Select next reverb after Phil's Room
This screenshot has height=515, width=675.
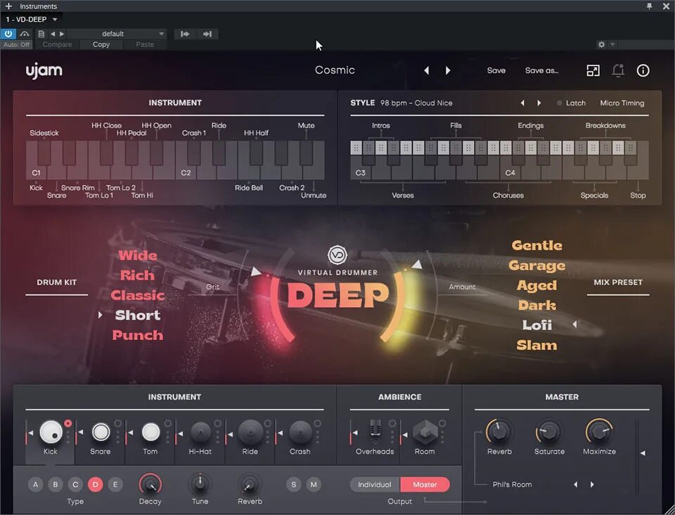pos(592,485)
